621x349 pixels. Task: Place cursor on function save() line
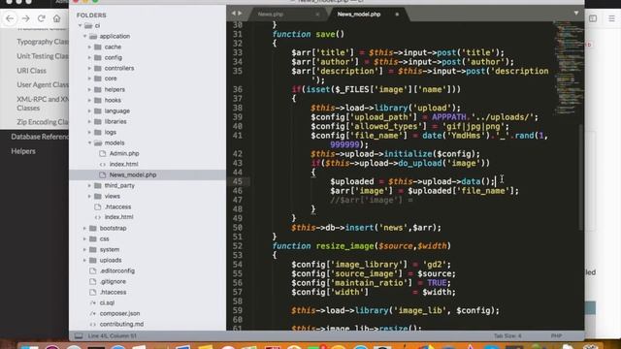click(309, 34)
